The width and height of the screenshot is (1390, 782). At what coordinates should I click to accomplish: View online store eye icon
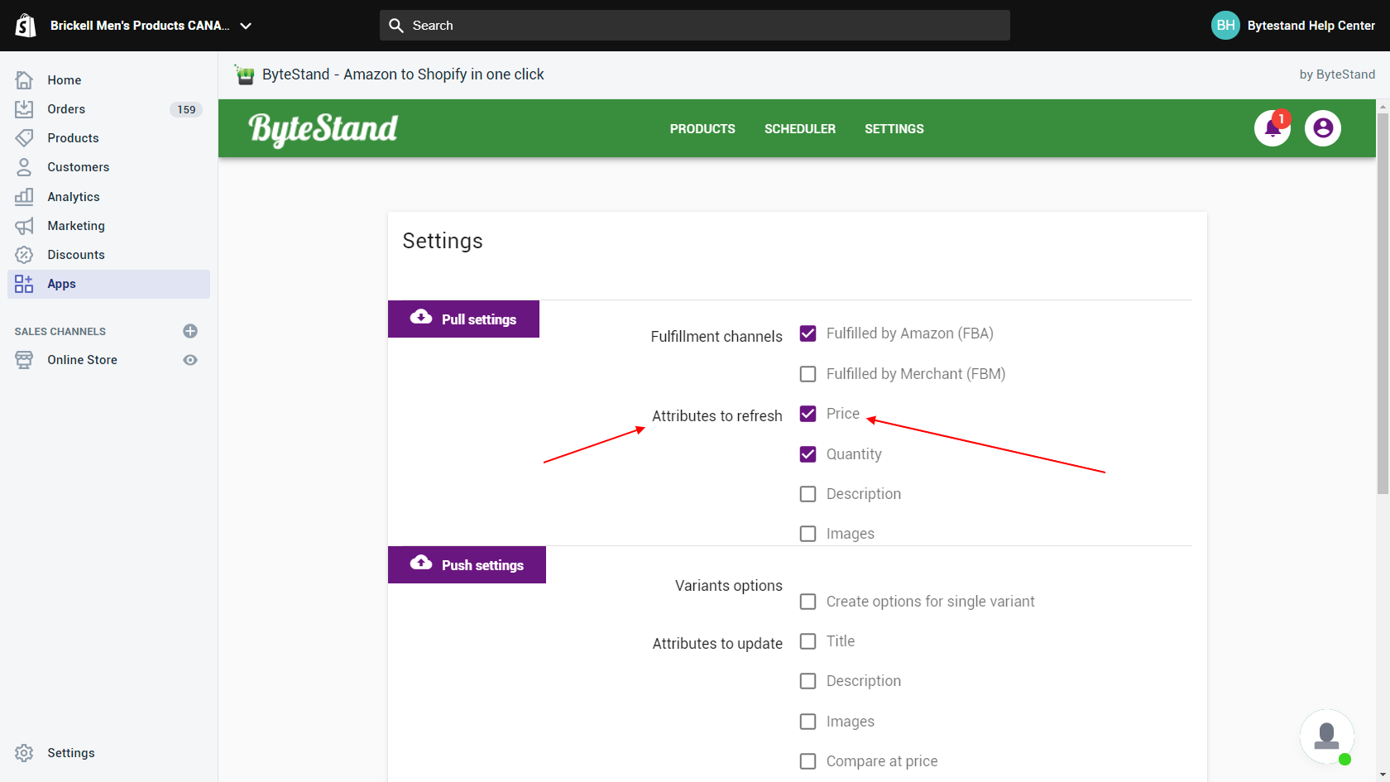(x=190, y=360)
